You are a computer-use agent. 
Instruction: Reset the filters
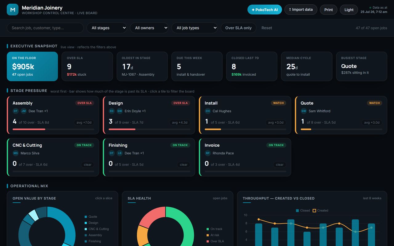tap(267, 28)
